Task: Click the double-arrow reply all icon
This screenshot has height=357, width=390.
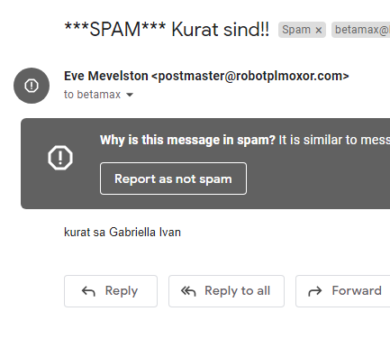Action: click(188, 291)
